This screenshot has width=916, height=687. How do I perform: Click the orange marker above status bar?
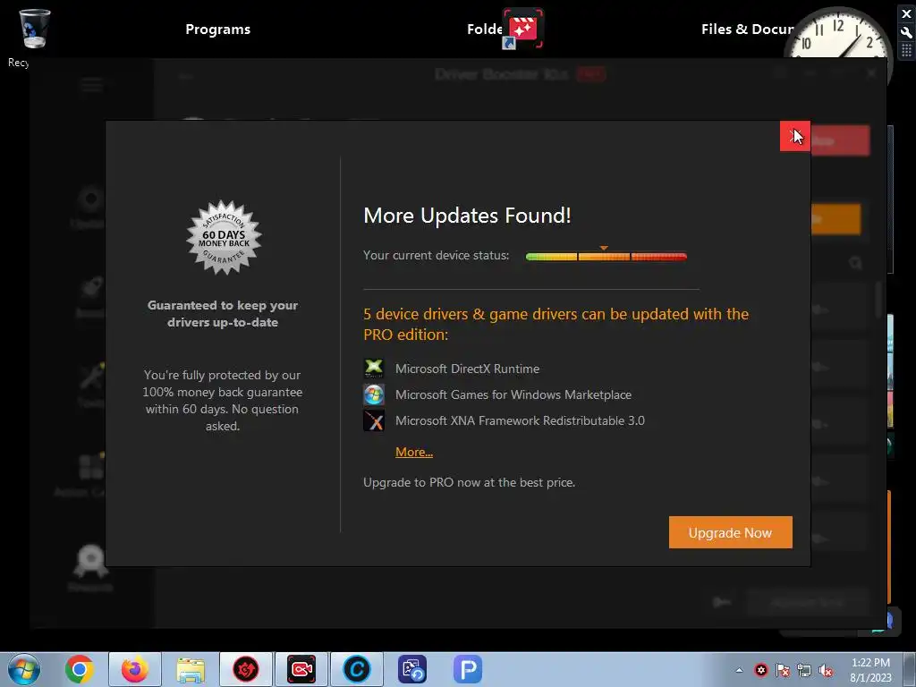tap(604, 249)
